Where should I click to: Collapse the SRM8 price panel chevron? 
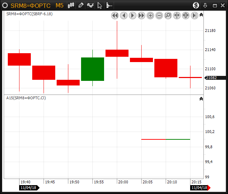click(201, 15)
